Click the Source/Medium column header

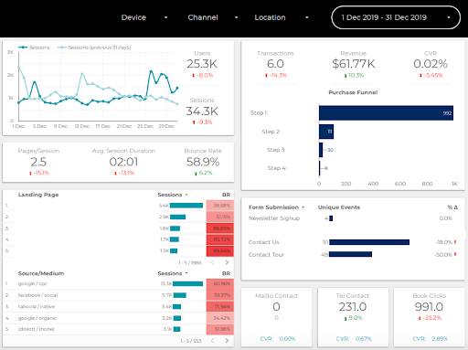click(x=41, y=273)
